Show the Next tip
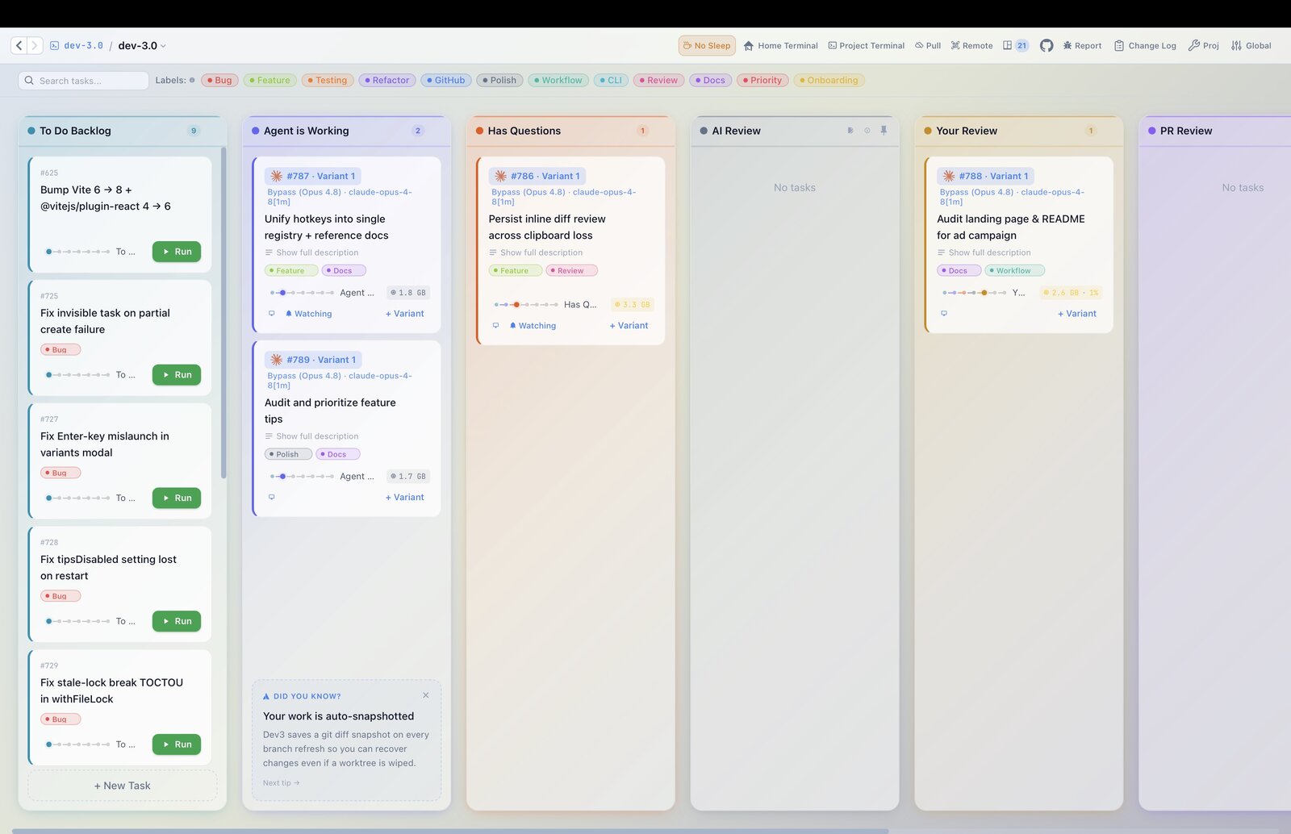1291x834 pixels. coord(281,783)
